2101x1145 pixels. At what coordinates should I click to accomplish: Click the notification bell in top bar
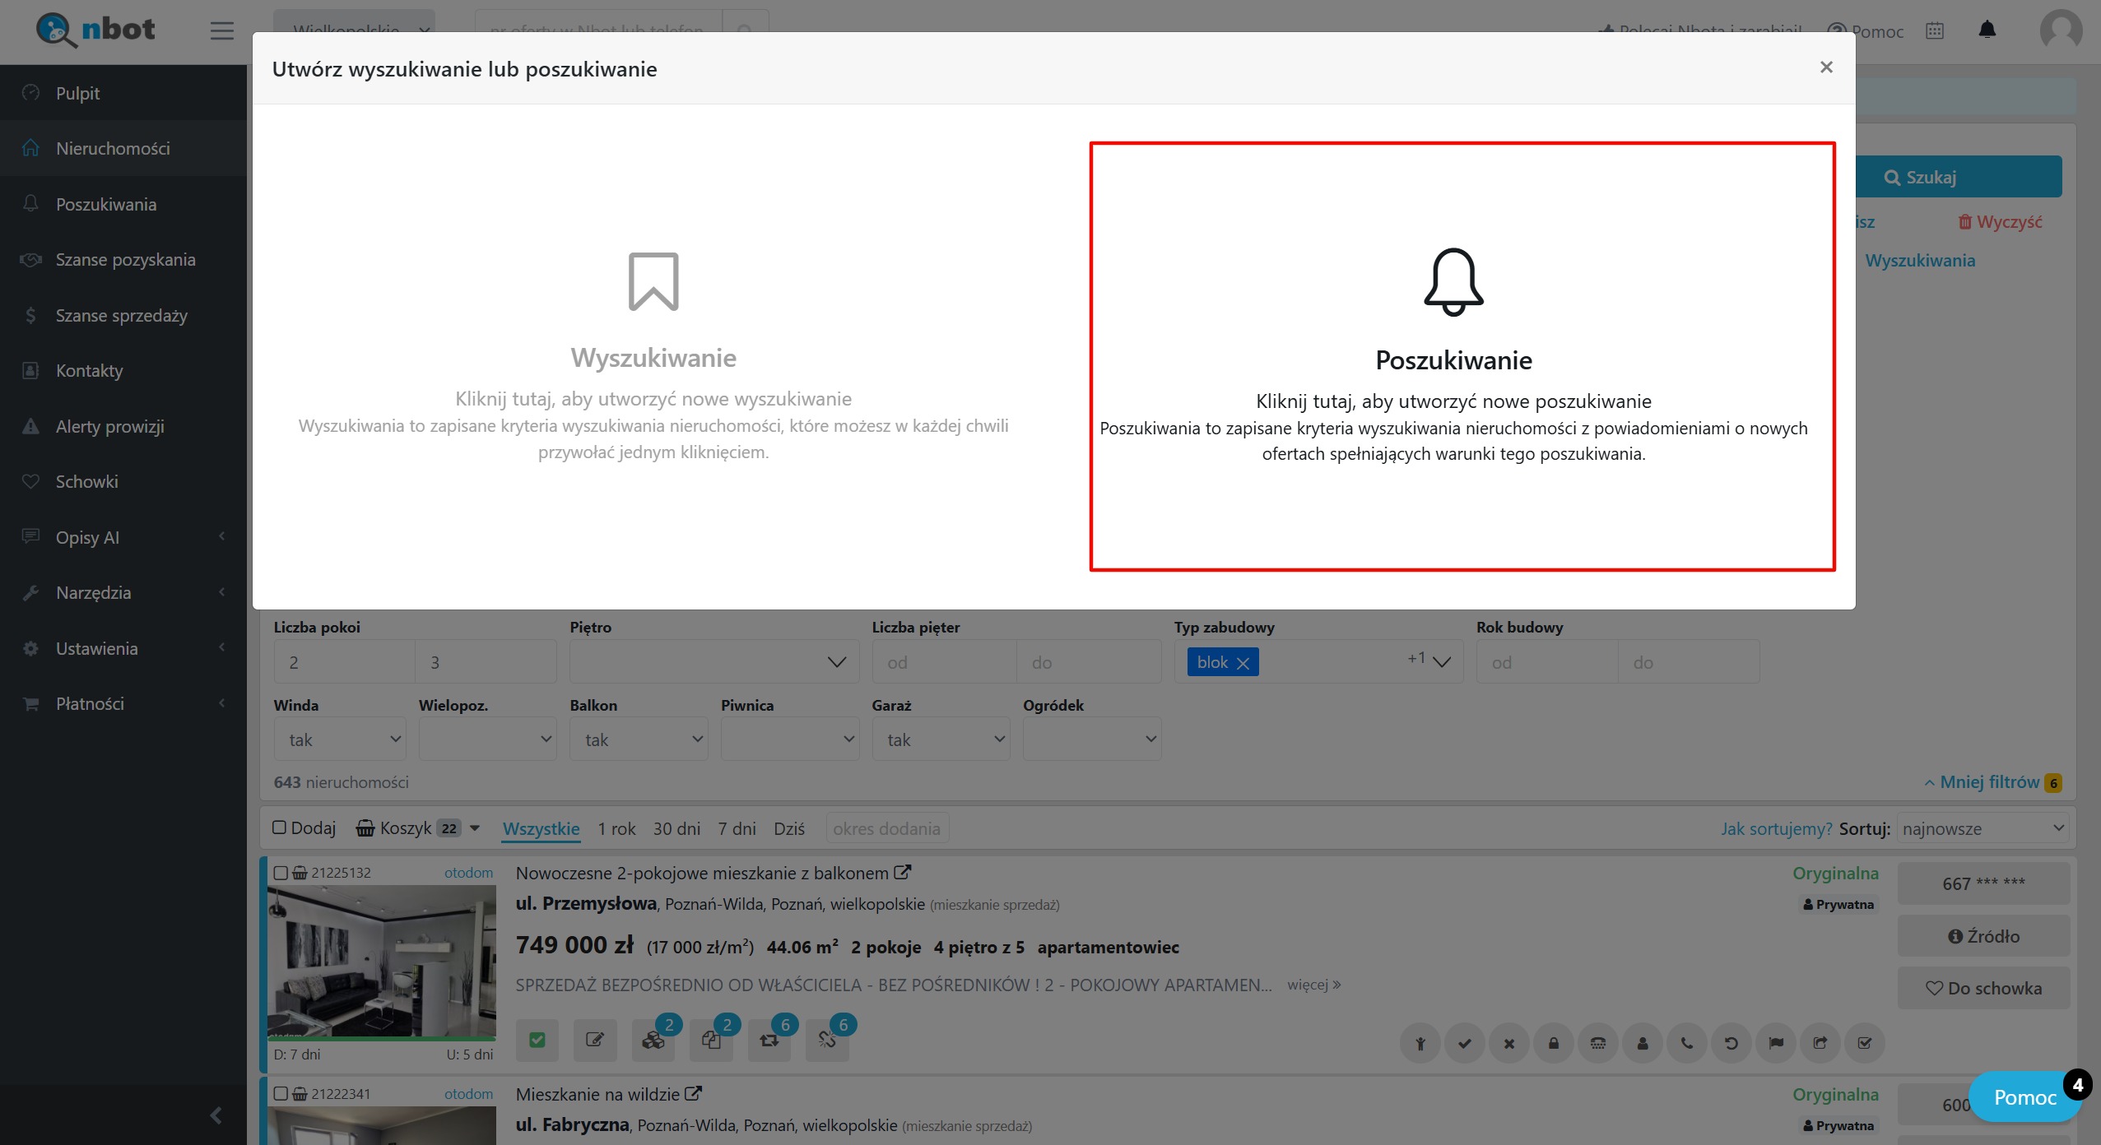[1987, 30]
